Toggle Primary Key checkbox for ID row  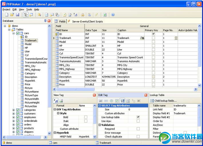pyautogui.click(x=153, y=34)
